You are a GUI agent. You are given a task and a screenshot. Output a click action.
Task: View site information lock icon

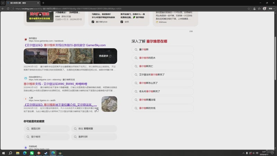click(13, 8)
